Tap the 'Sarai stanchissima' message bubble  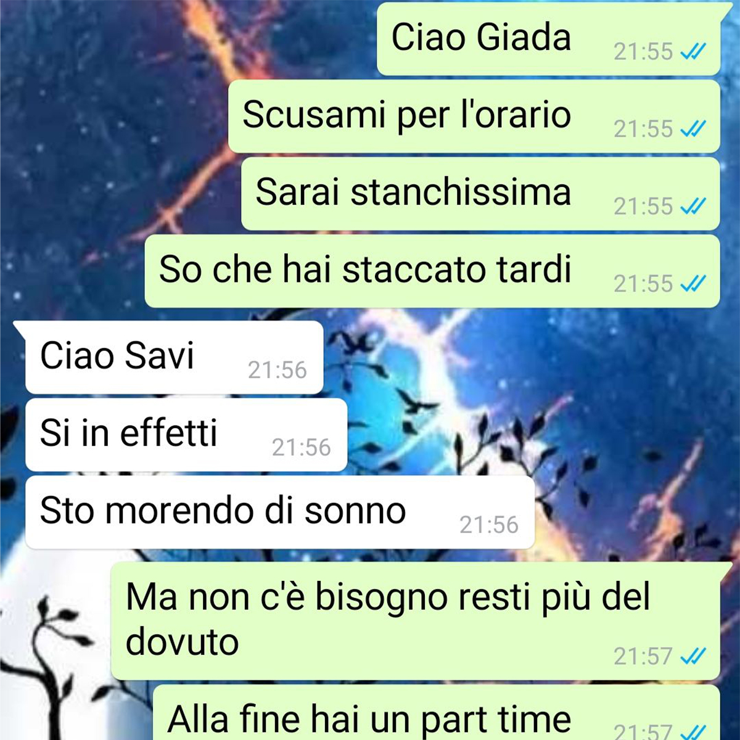click(x=480, y=194)
